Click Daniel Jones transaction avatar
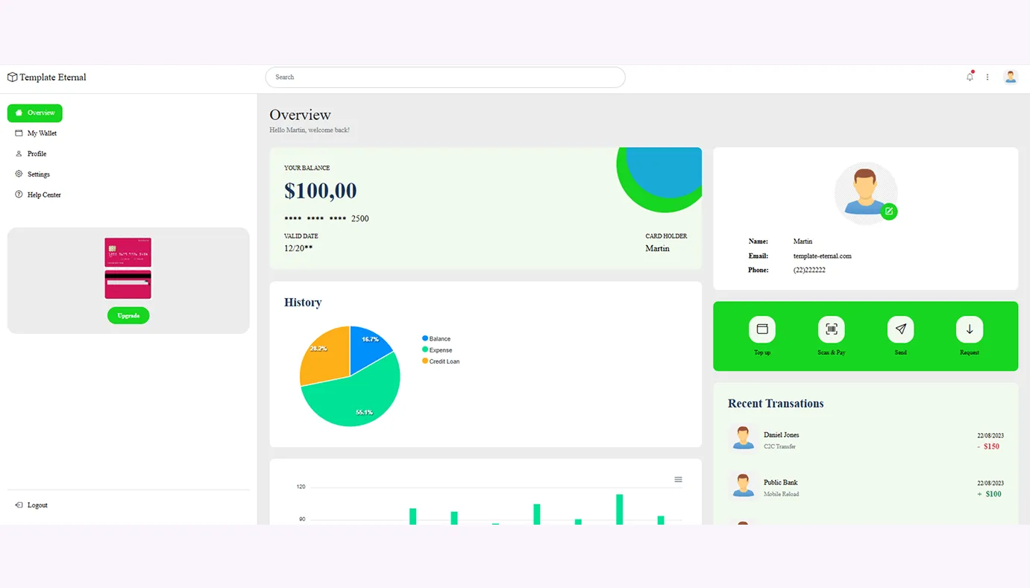Screen dimensions: 1030x588 tap(743, 438)
